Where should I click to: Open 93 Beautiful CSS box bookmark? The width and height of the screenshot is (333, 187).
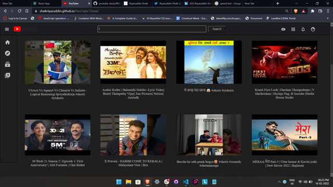[157, 19]
